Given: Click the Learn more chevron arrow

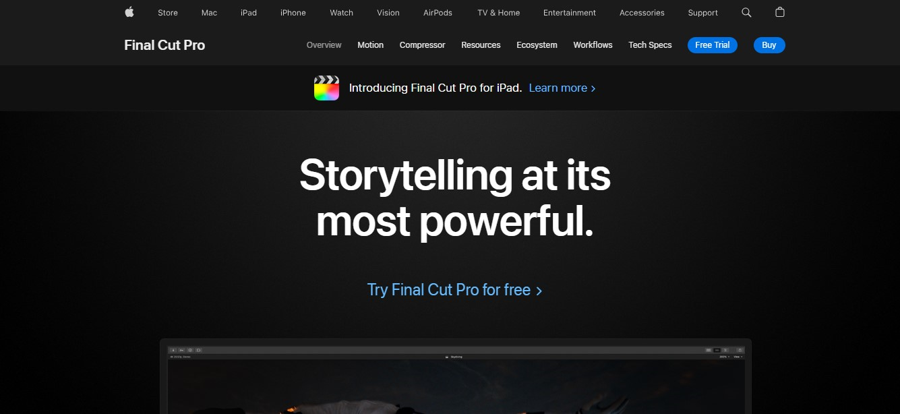Looking at the screenshot, I should point(593,88).
